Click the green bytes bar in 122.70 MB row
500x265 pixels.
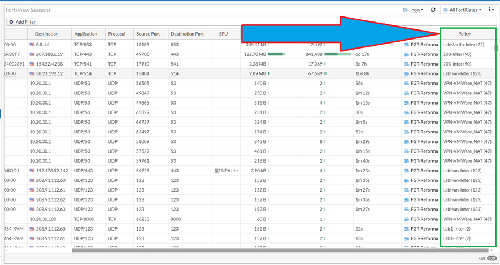[276, 54]
